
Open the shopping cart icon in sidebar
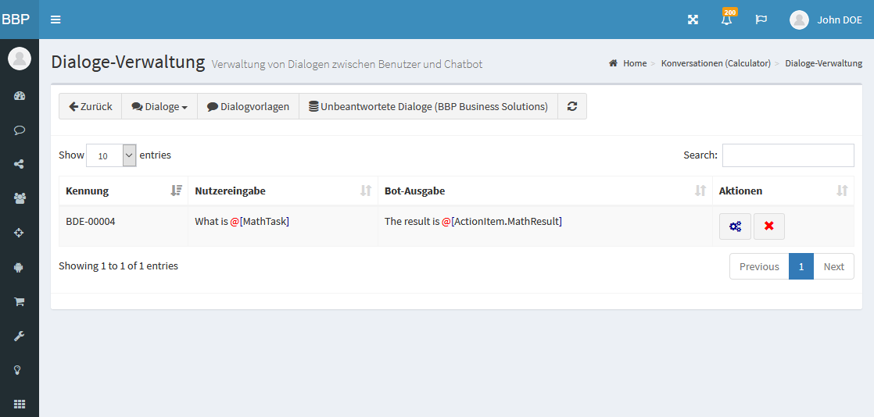click(x=20, y=301)
